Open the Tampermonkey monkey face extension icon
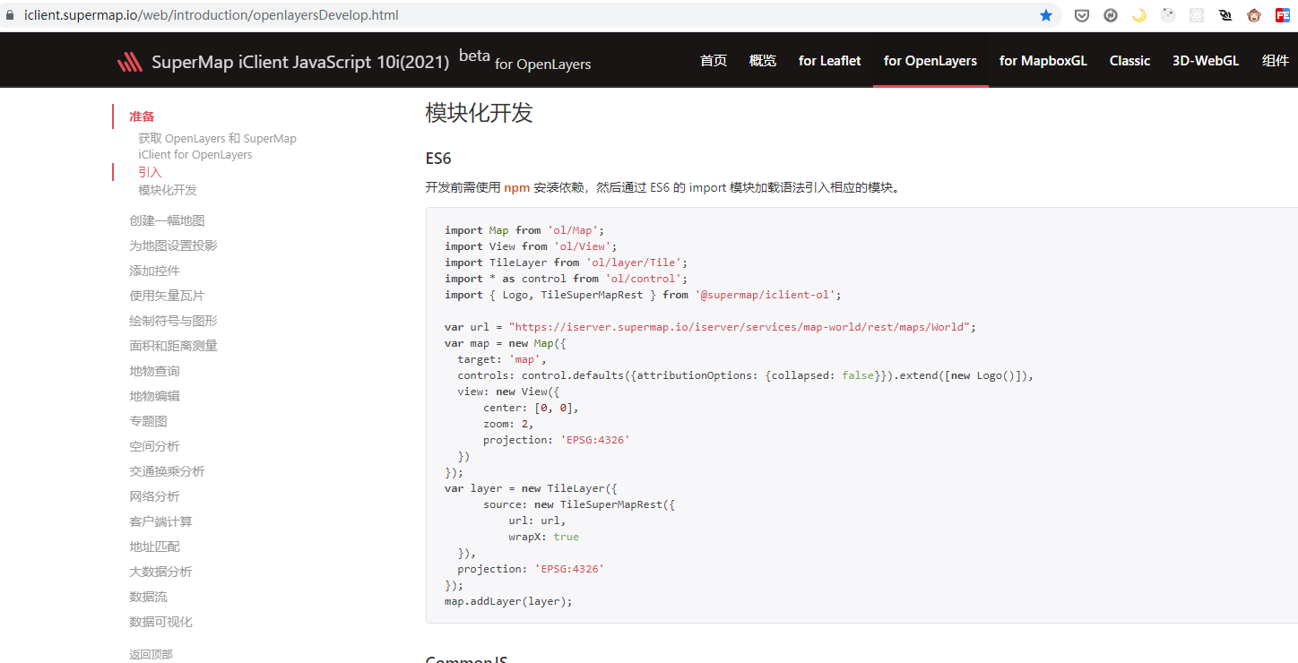Image resolution: width=1298 pixels, height=663 pixels. [x=1254, y=15]
